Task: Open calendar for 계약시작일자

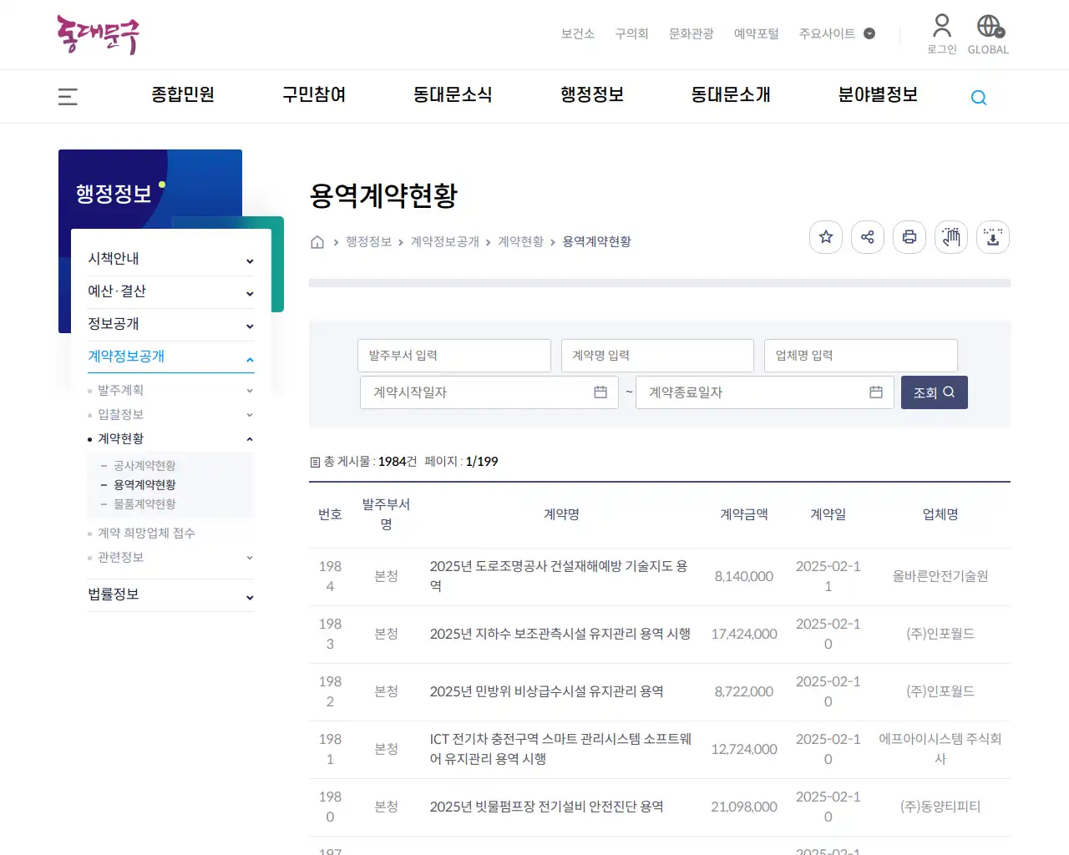Action: click(x=600, y=392)
